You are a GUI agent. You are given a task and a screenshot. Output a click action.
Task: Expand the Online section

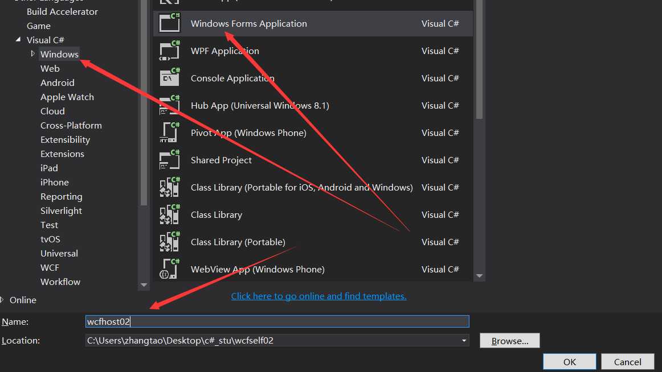pyautogui.click(x=2, y=300)
